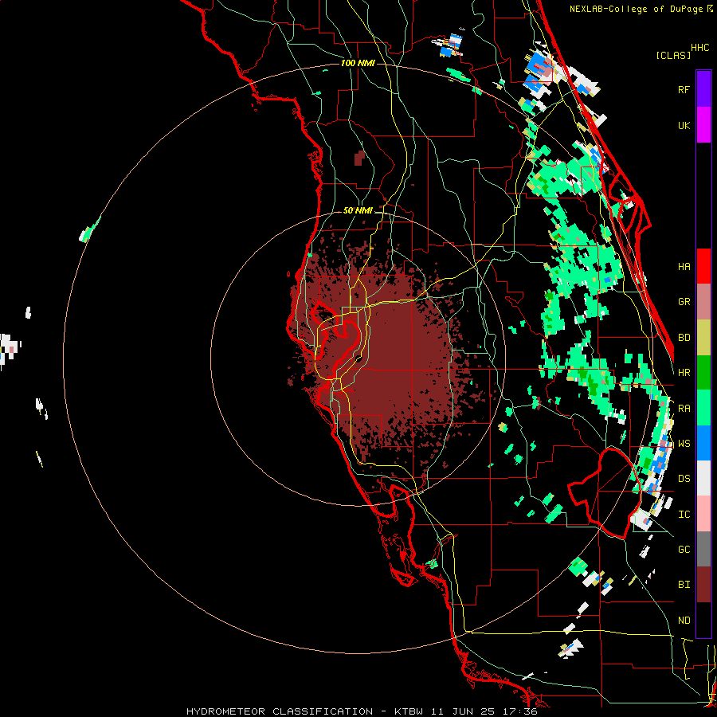Click the KTBW radar site identifier

point(409,711)
